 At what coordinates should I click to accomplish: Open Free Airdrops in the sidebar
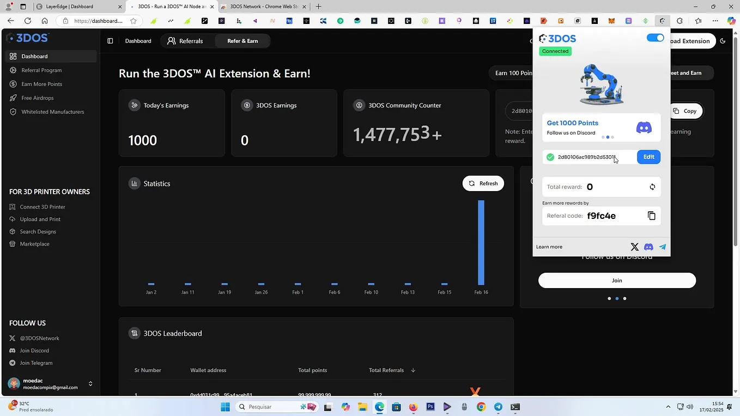point(38,98)
